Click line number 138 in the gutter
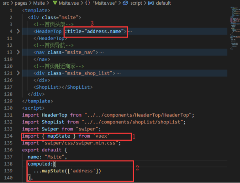 8,164
